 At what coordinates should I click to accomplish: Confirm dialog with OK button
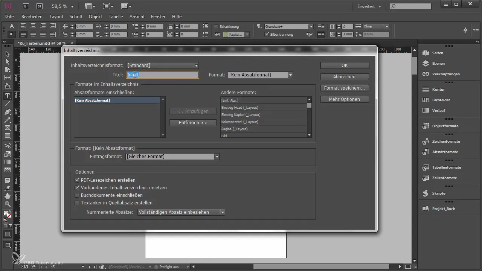coord(345,65)
